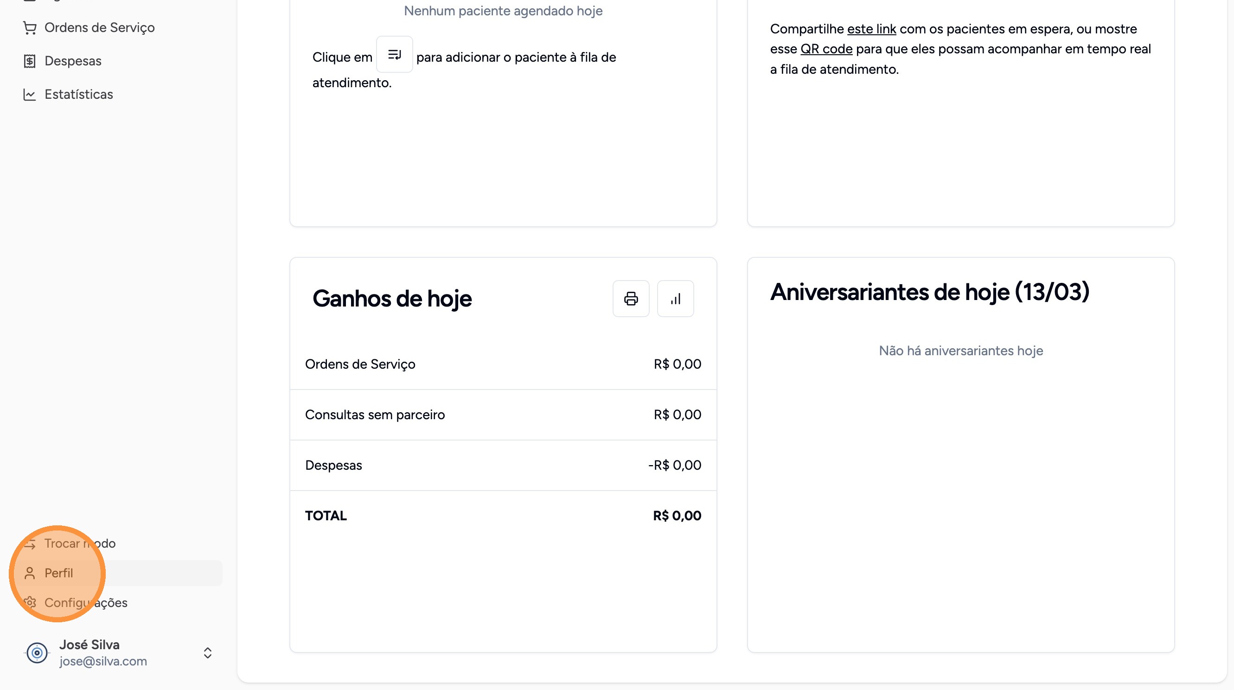Click José Silva's circular avatar
This screenshot has width=1234, height=690.
37,652
